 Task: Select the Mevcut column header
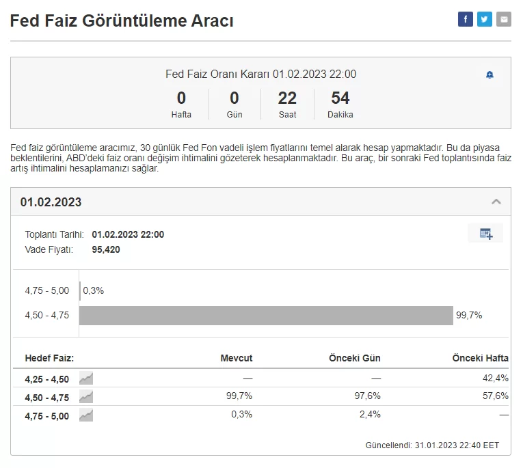[x=236, y=358]
